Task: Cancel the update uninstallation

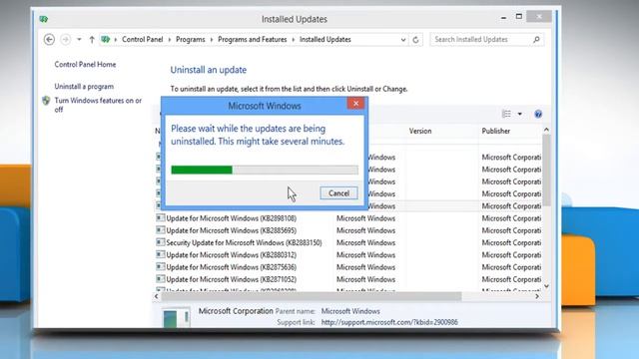Action: [x=338, y=193]
